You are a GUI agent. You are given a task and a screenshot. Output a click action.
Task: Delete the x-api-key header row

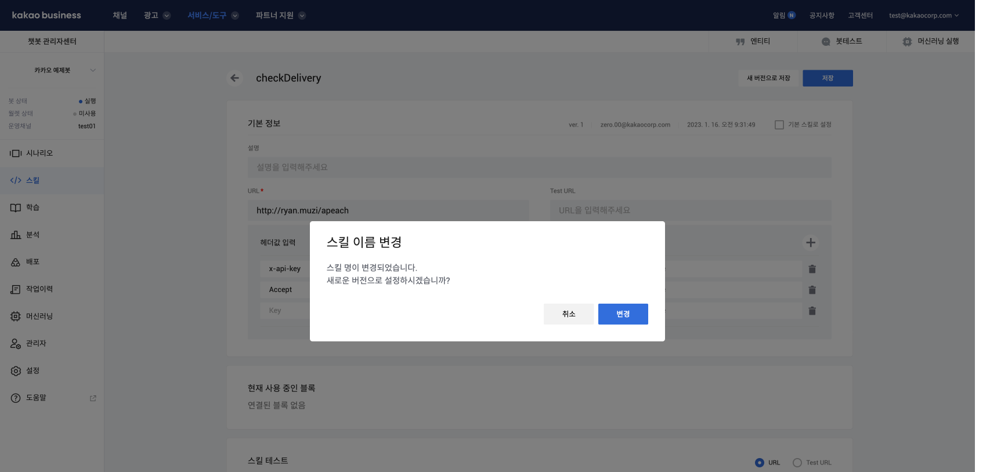pyautogui.click(x=812, y=269)
